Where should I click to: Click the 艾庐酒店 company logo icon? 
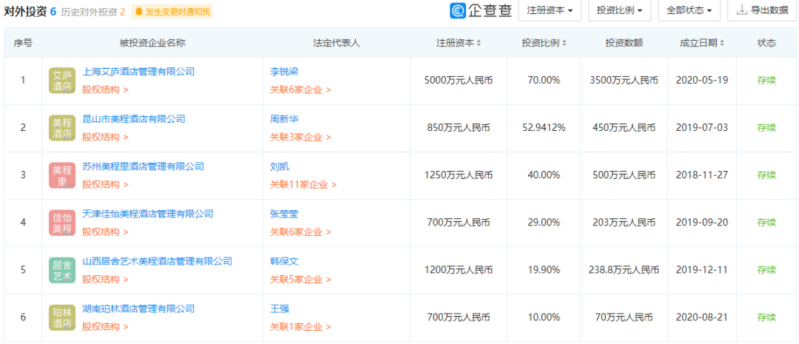tap(62, 81)
